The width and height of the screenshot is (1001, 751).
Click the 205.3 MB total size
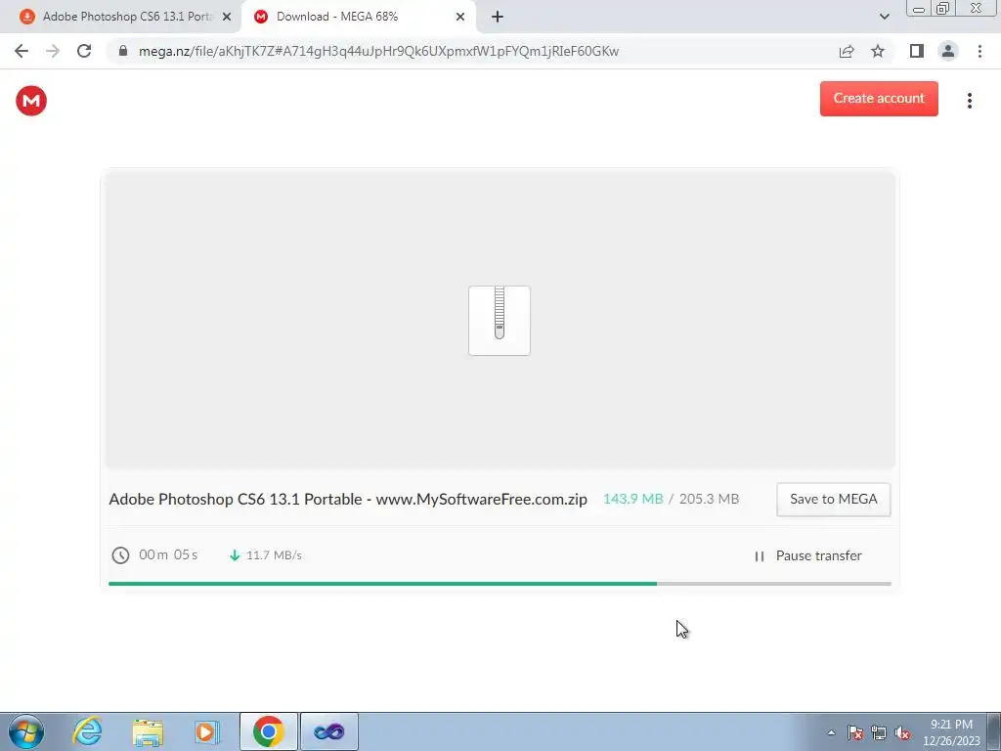click(x=709, y=499)
